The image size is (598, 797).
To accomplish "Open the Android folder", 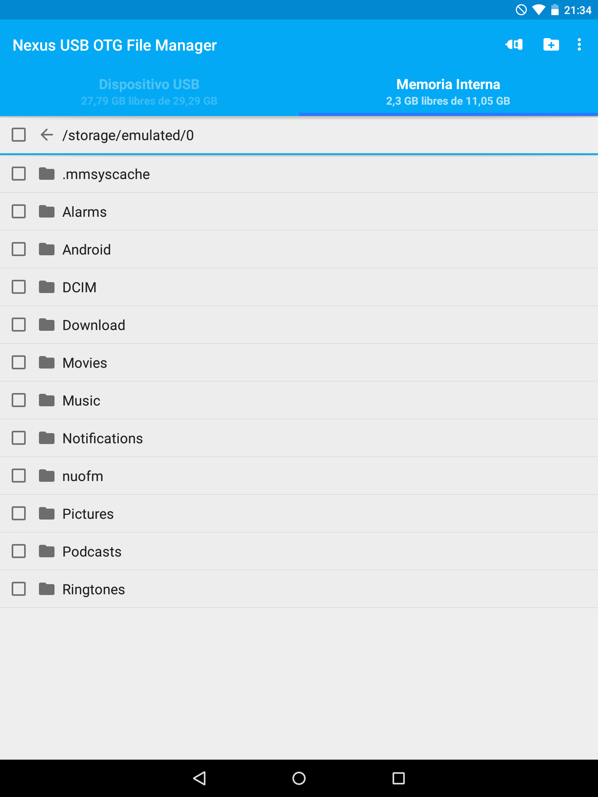I will (x=299, y=249).
